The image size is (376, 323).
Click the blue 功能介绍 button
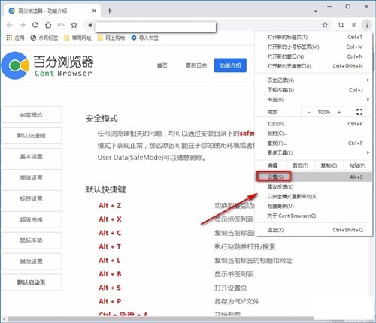pos(230,65)
